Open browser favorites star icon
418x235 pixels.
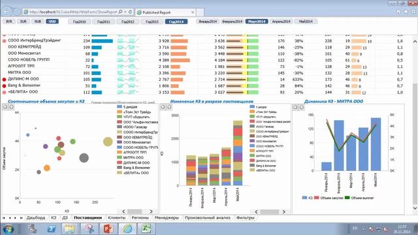pos(406,12)
